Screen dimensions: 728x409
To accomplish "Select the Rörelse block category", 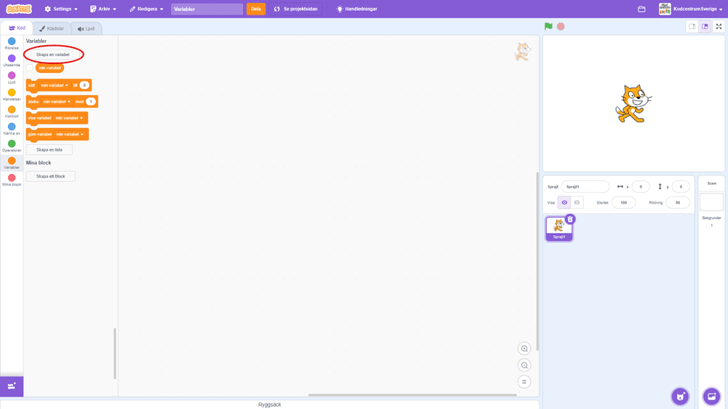I will [12, 44].
